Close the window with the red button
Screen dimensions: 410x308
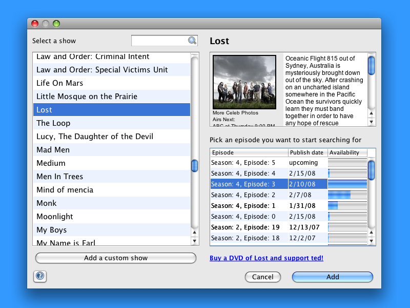(35, 24)
